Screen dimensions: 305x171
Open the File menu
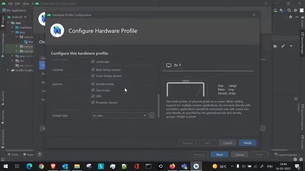[x=10, y=3]
